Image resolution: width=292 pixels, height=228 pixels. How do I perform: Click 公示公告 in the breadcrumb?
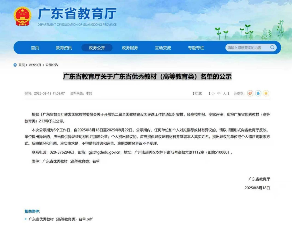click(52, 65)
